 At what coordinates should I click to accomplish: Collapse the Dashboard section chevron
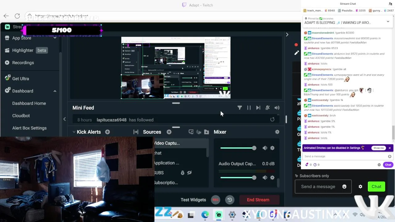click(x=55, y=91)
